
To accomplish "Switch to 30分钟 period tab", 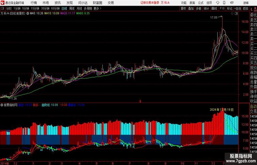I will click(x=45, y=8).
